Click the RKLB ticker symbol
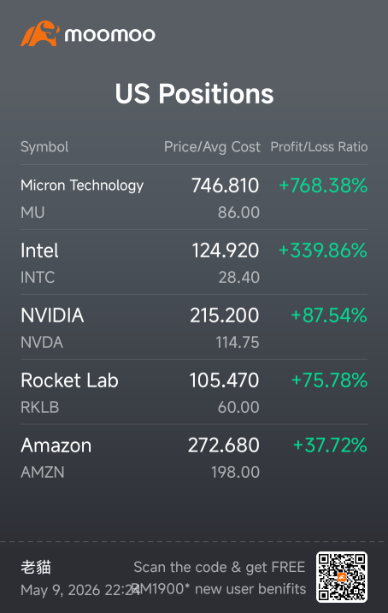Screen dimensions: 388x613 (x=40, y=407)
